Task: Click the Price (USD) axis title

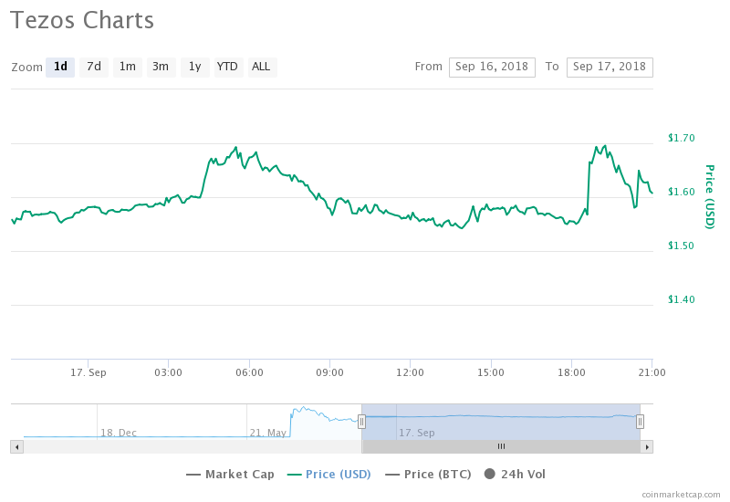Action: tap(709, 196)
